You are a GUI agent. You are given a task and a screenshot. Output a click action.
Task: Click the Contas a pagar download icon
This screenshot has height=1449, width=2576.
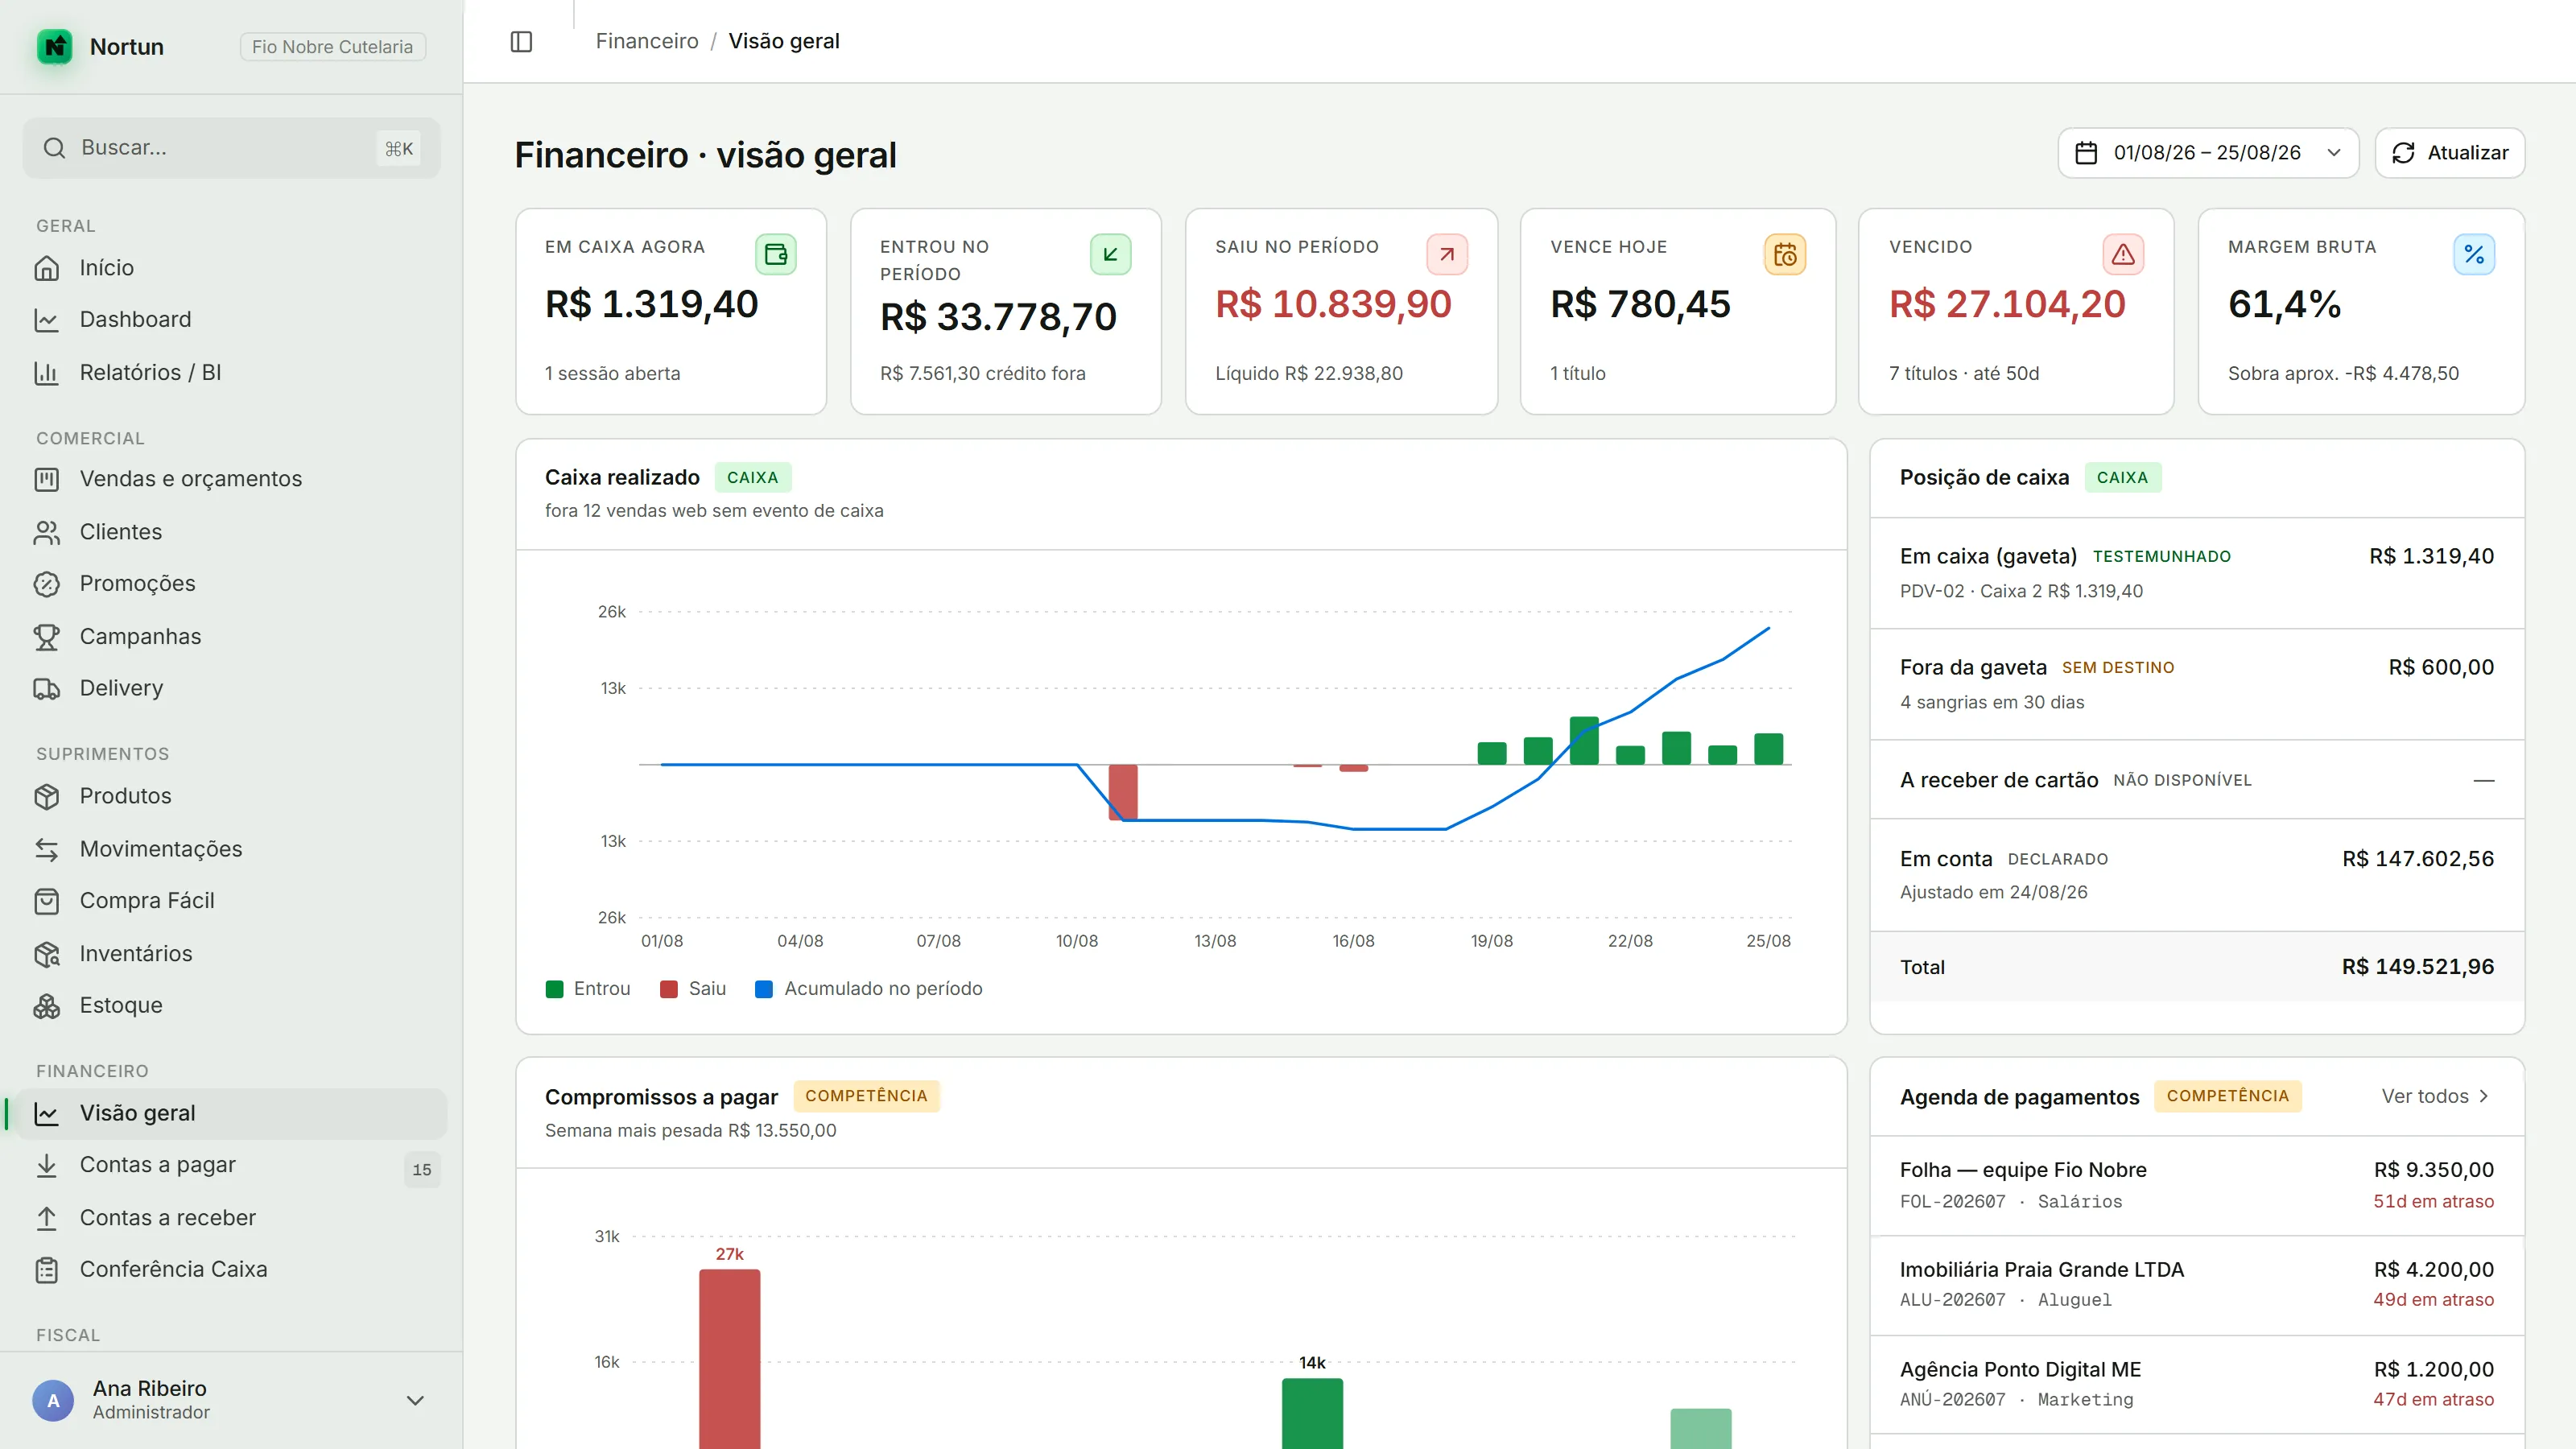pyautogui.click(x=47, y=1165)
